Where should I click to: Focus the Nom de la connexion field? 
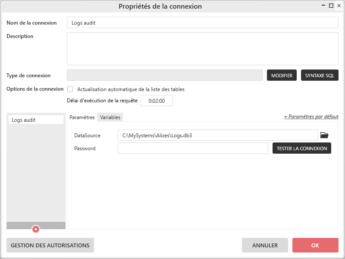tap(202, 23)
